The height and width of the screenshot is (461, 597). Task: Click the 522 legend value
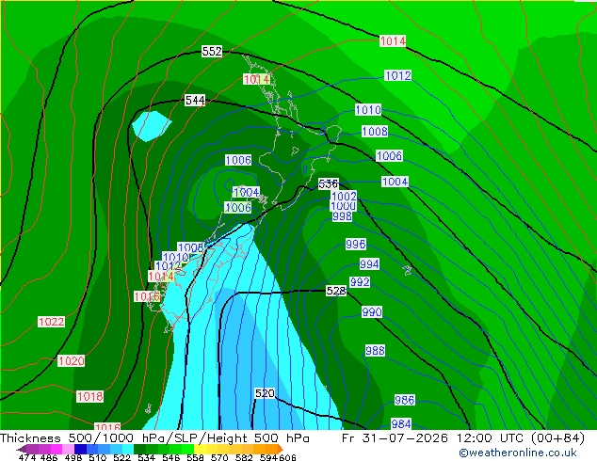(x=121, y=457)
